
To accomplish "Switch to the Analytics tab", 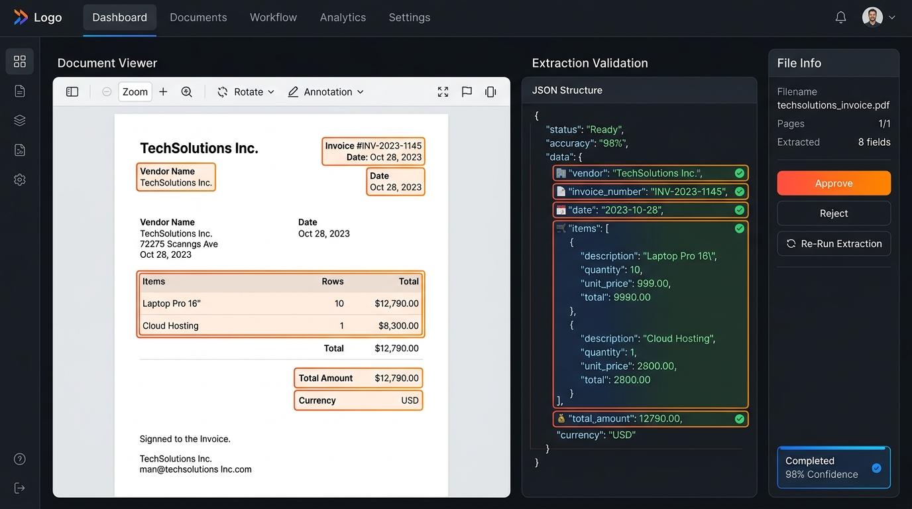I will tap(343, 18).
